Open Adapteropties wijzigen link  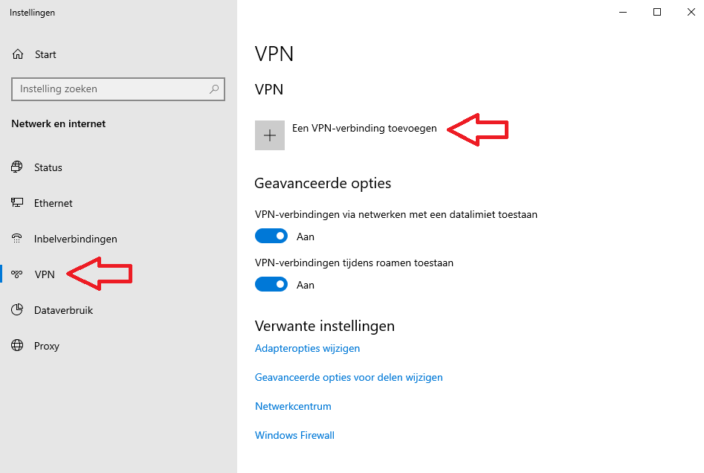[307, 348]
